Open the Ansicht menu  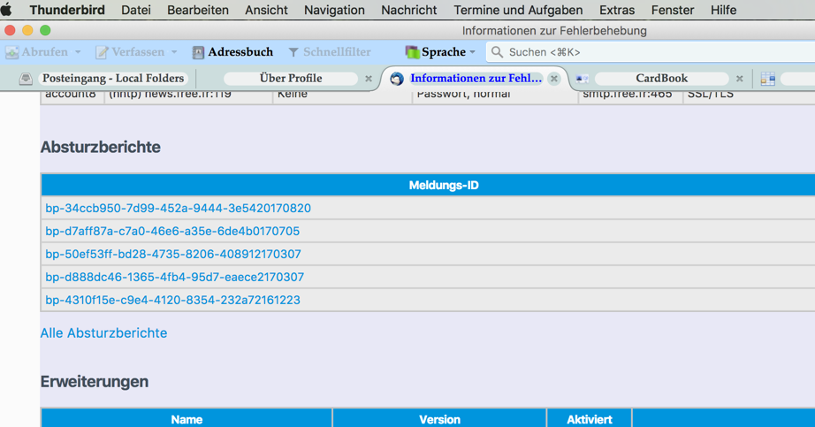267,10
